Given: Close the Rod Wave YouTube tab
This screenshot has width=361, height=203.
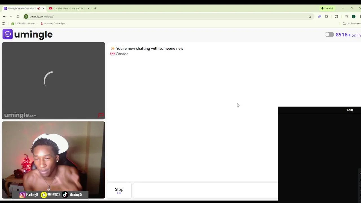Looking at the screenshot, I should (88, 8).
